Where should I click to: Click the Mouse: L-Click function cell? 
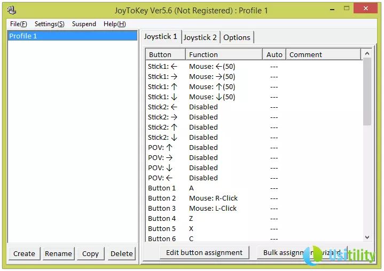tap(213, 209)
